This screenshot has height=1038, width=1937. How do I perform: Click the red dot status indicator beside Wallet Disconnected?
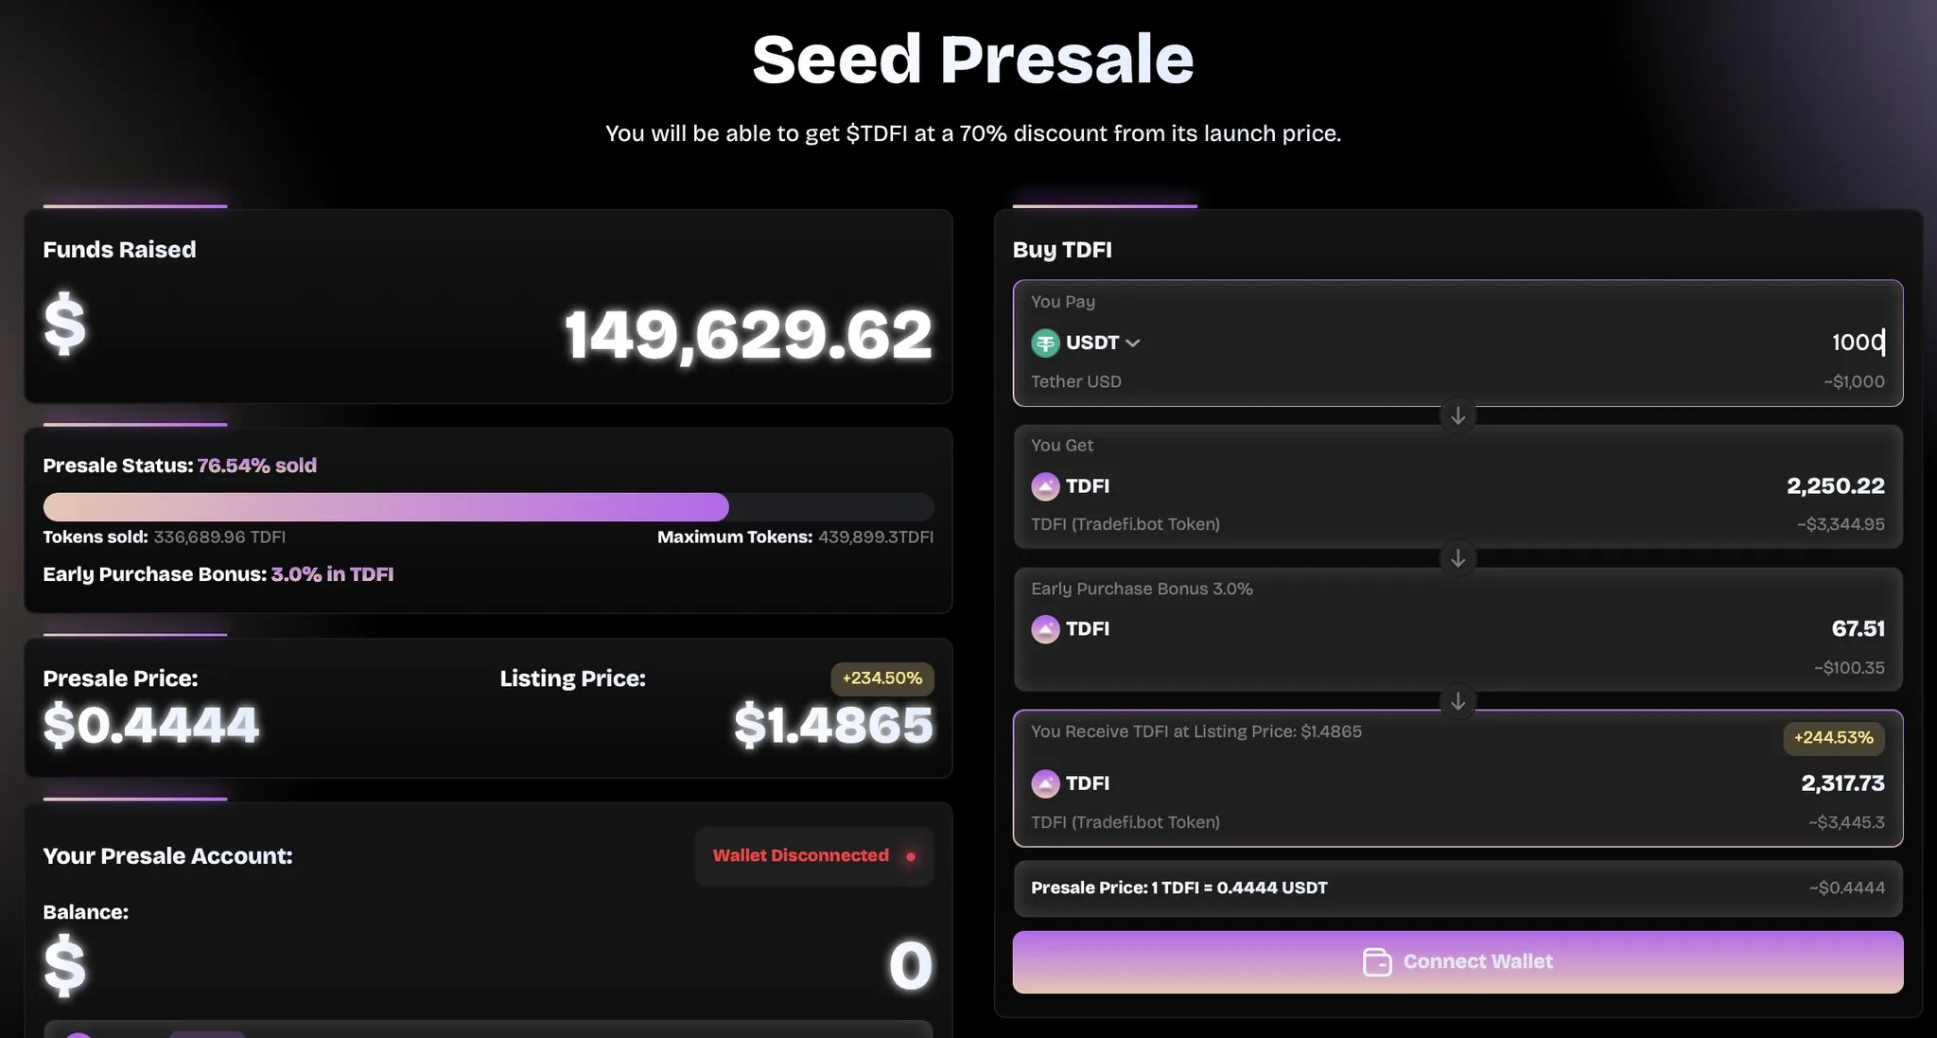911,856
